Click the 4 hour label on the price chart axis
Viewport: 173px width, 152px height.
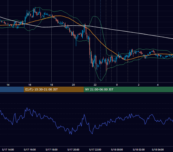coord(158,85)
